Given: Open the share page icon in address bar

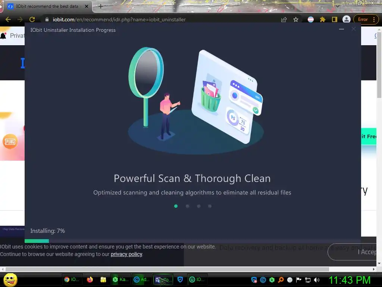Looking at the screenshot, I should click(x=284, y=19).
